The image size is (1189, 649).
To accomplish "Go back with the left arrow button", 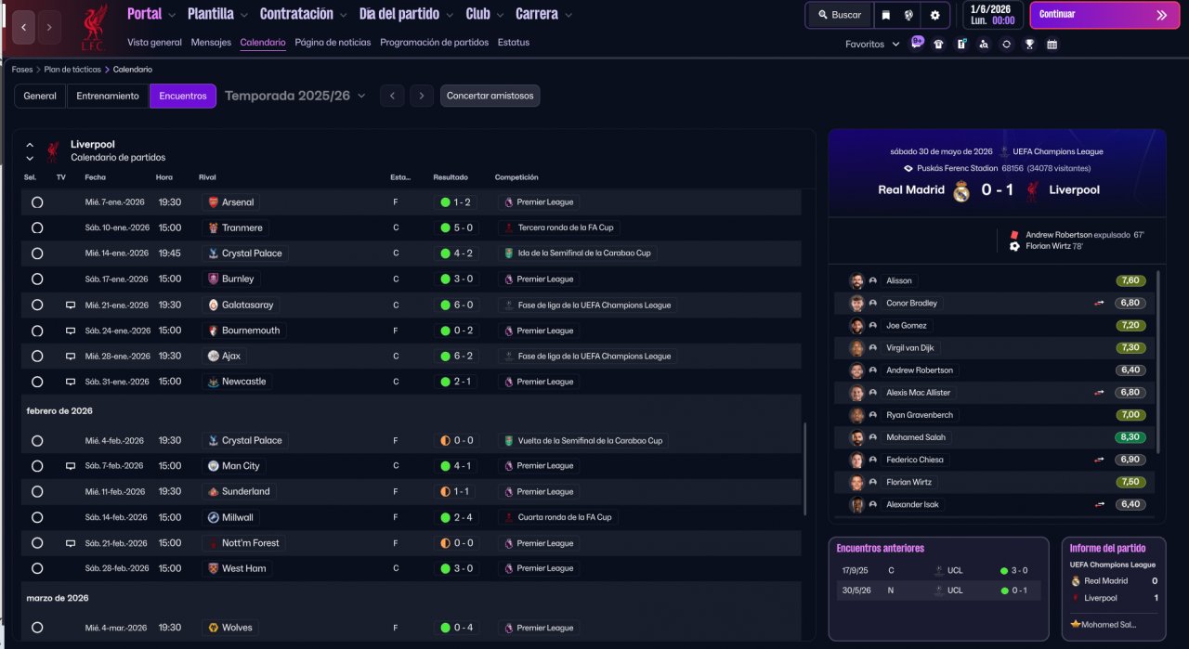I will [x=24, y=27].
